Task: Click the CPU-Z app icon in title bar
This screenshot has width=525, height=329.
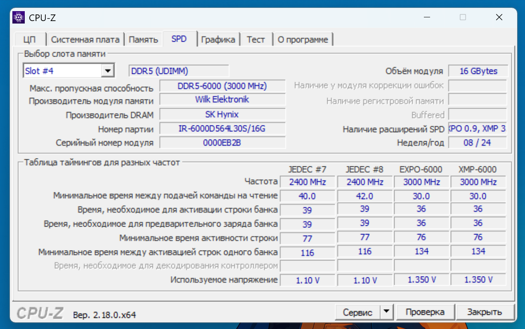Action: click(19, 17)
